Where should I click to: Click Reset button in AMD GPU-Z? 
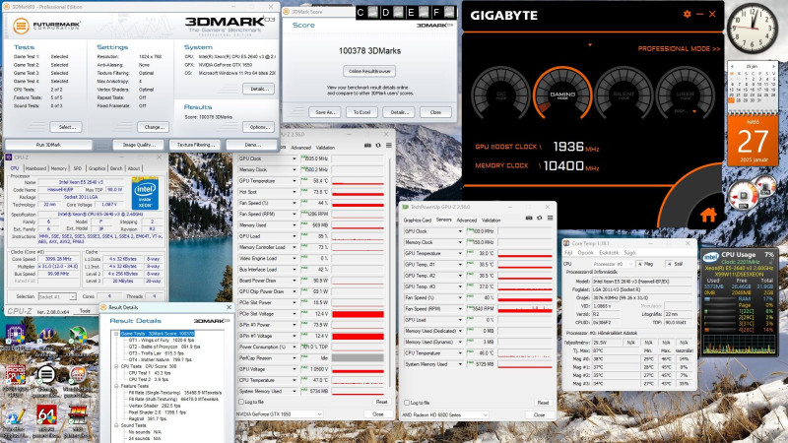[543, 403]
